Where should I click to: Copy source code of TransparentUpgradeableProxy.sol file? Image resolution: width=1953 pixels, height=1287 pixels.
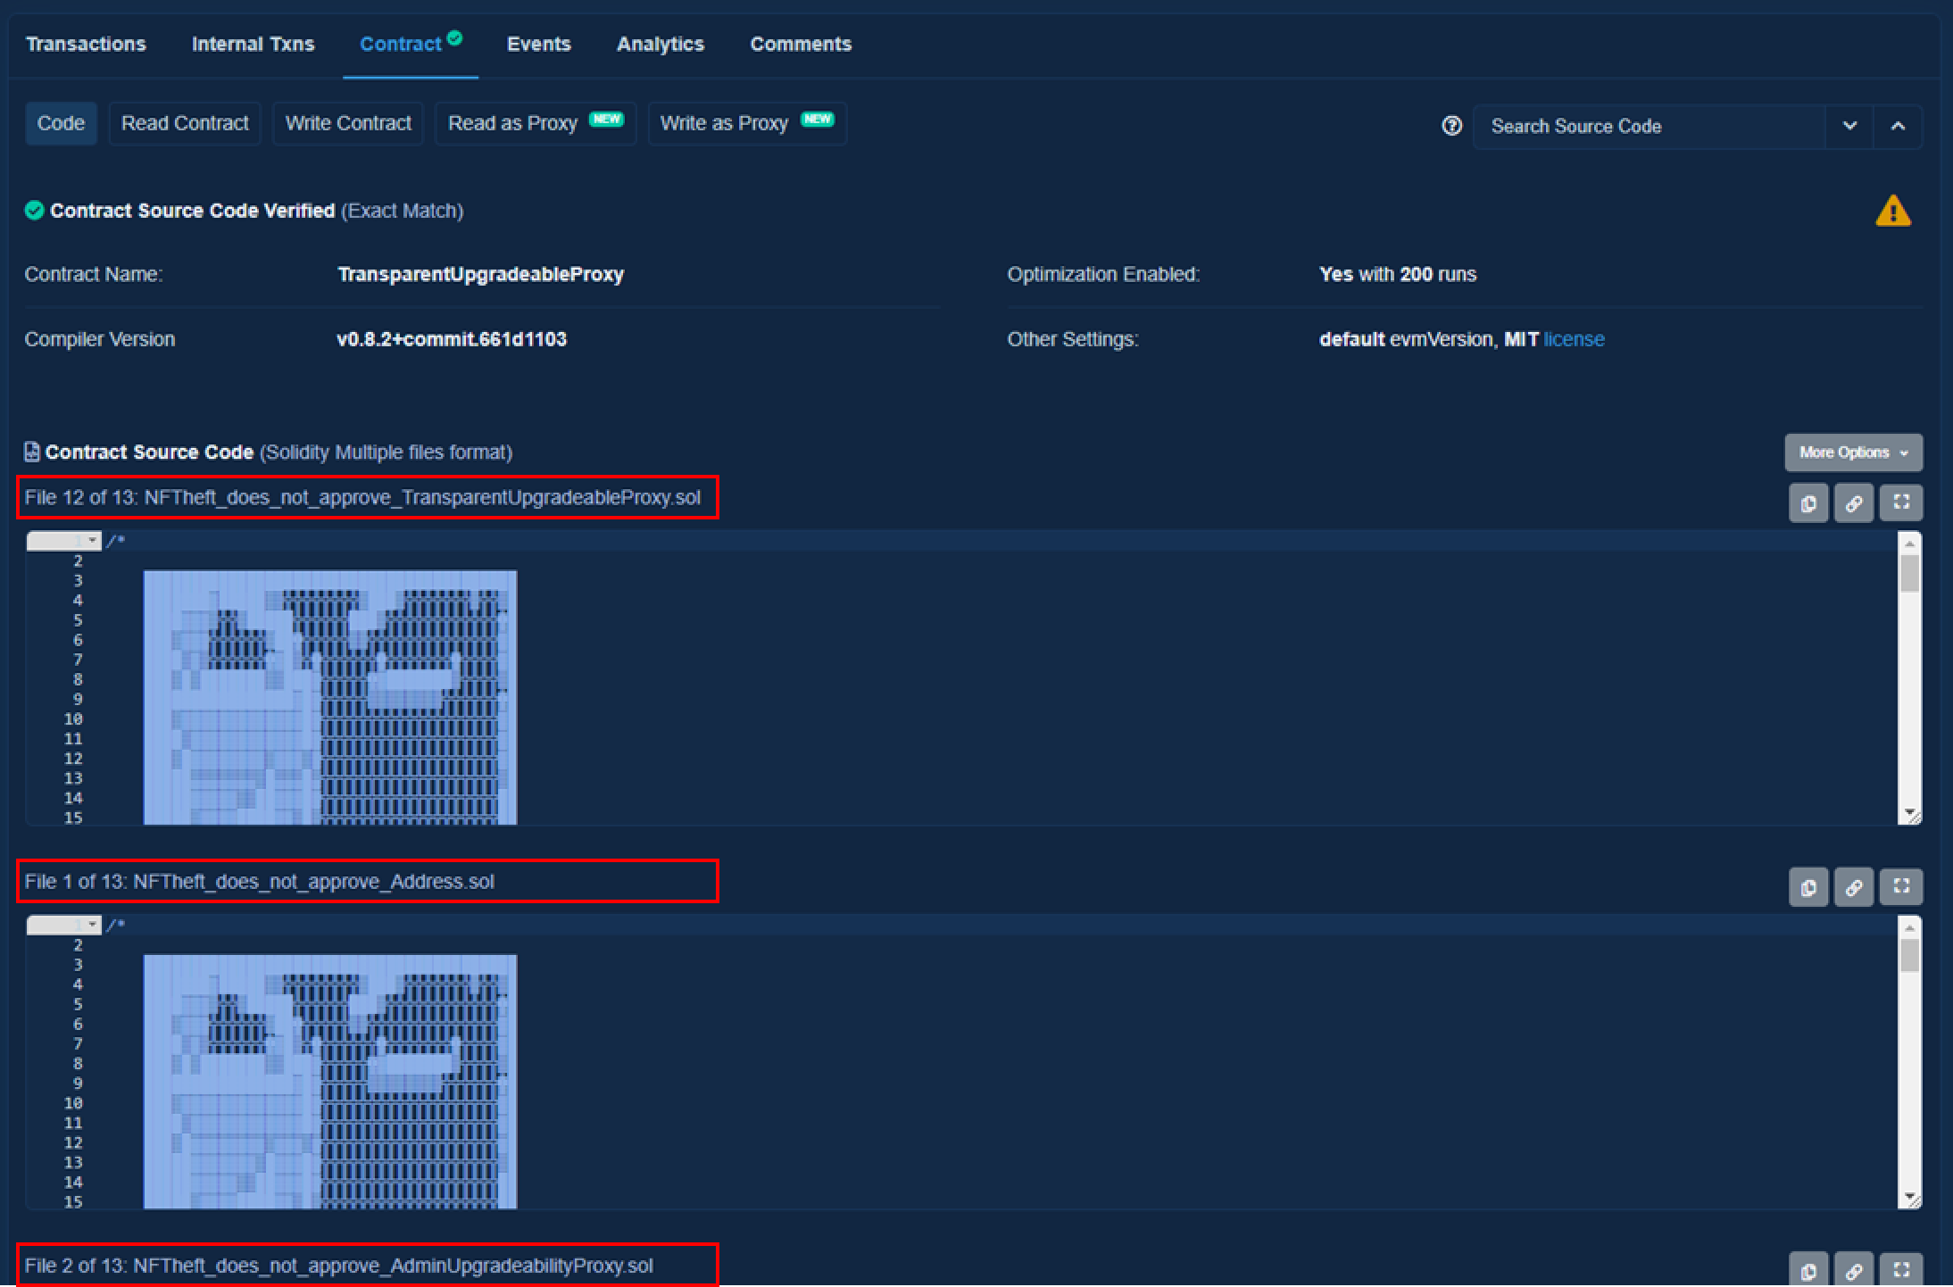coord(1808,503)
